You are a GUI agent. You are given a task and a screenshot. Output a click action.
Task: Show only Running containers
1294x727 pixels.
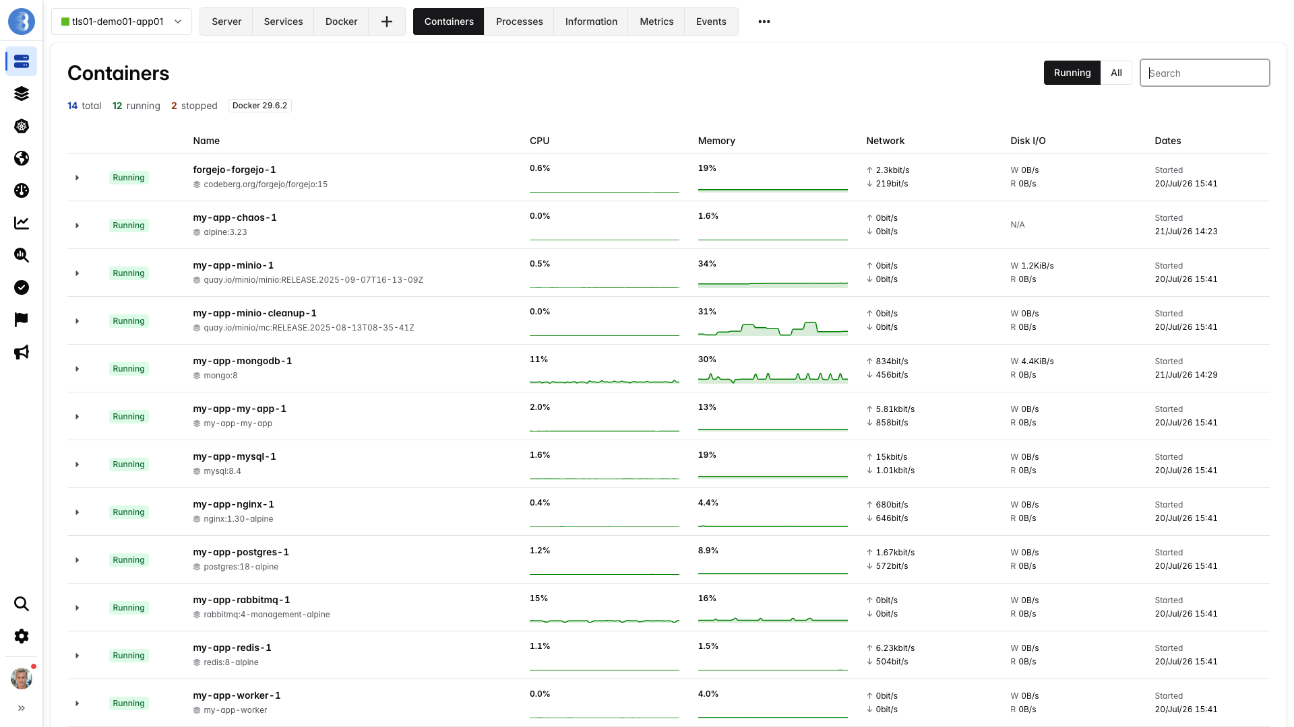tap(1072, 73)
